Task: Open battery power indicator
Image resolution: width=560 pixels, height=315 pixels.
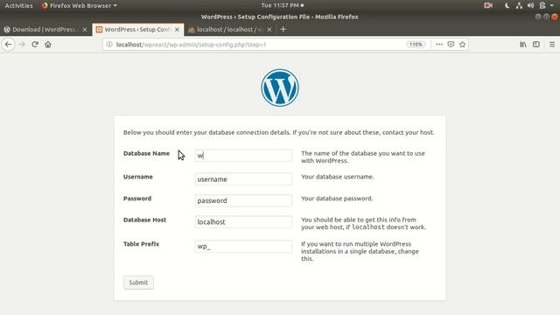Action: [x=542, y=5]
